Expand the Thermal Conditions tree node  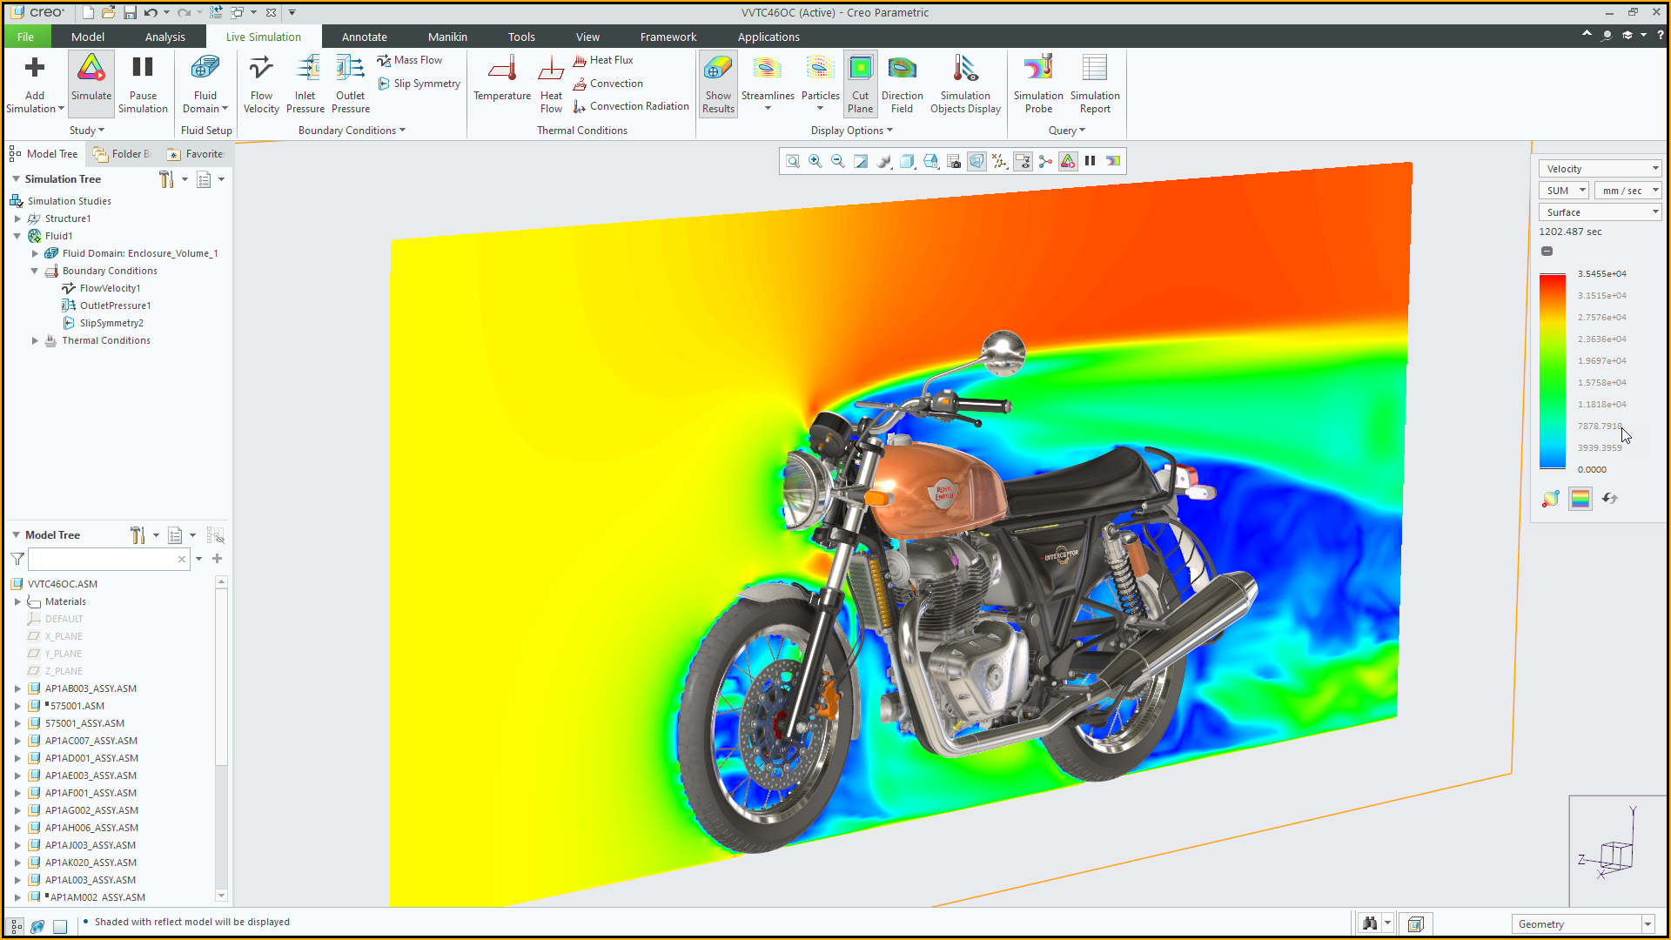point(35,340)
